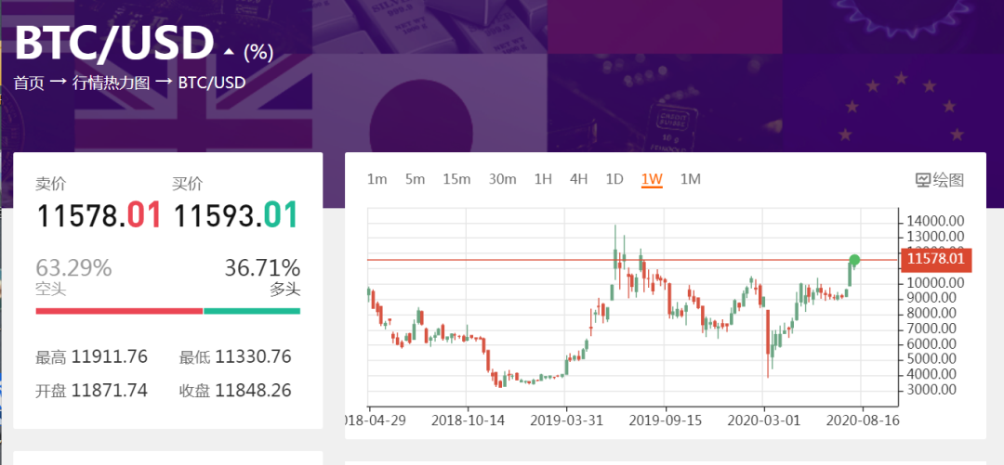Go to 首页 home breadcrumb link
1004x465 pixels.
[29, 83]
